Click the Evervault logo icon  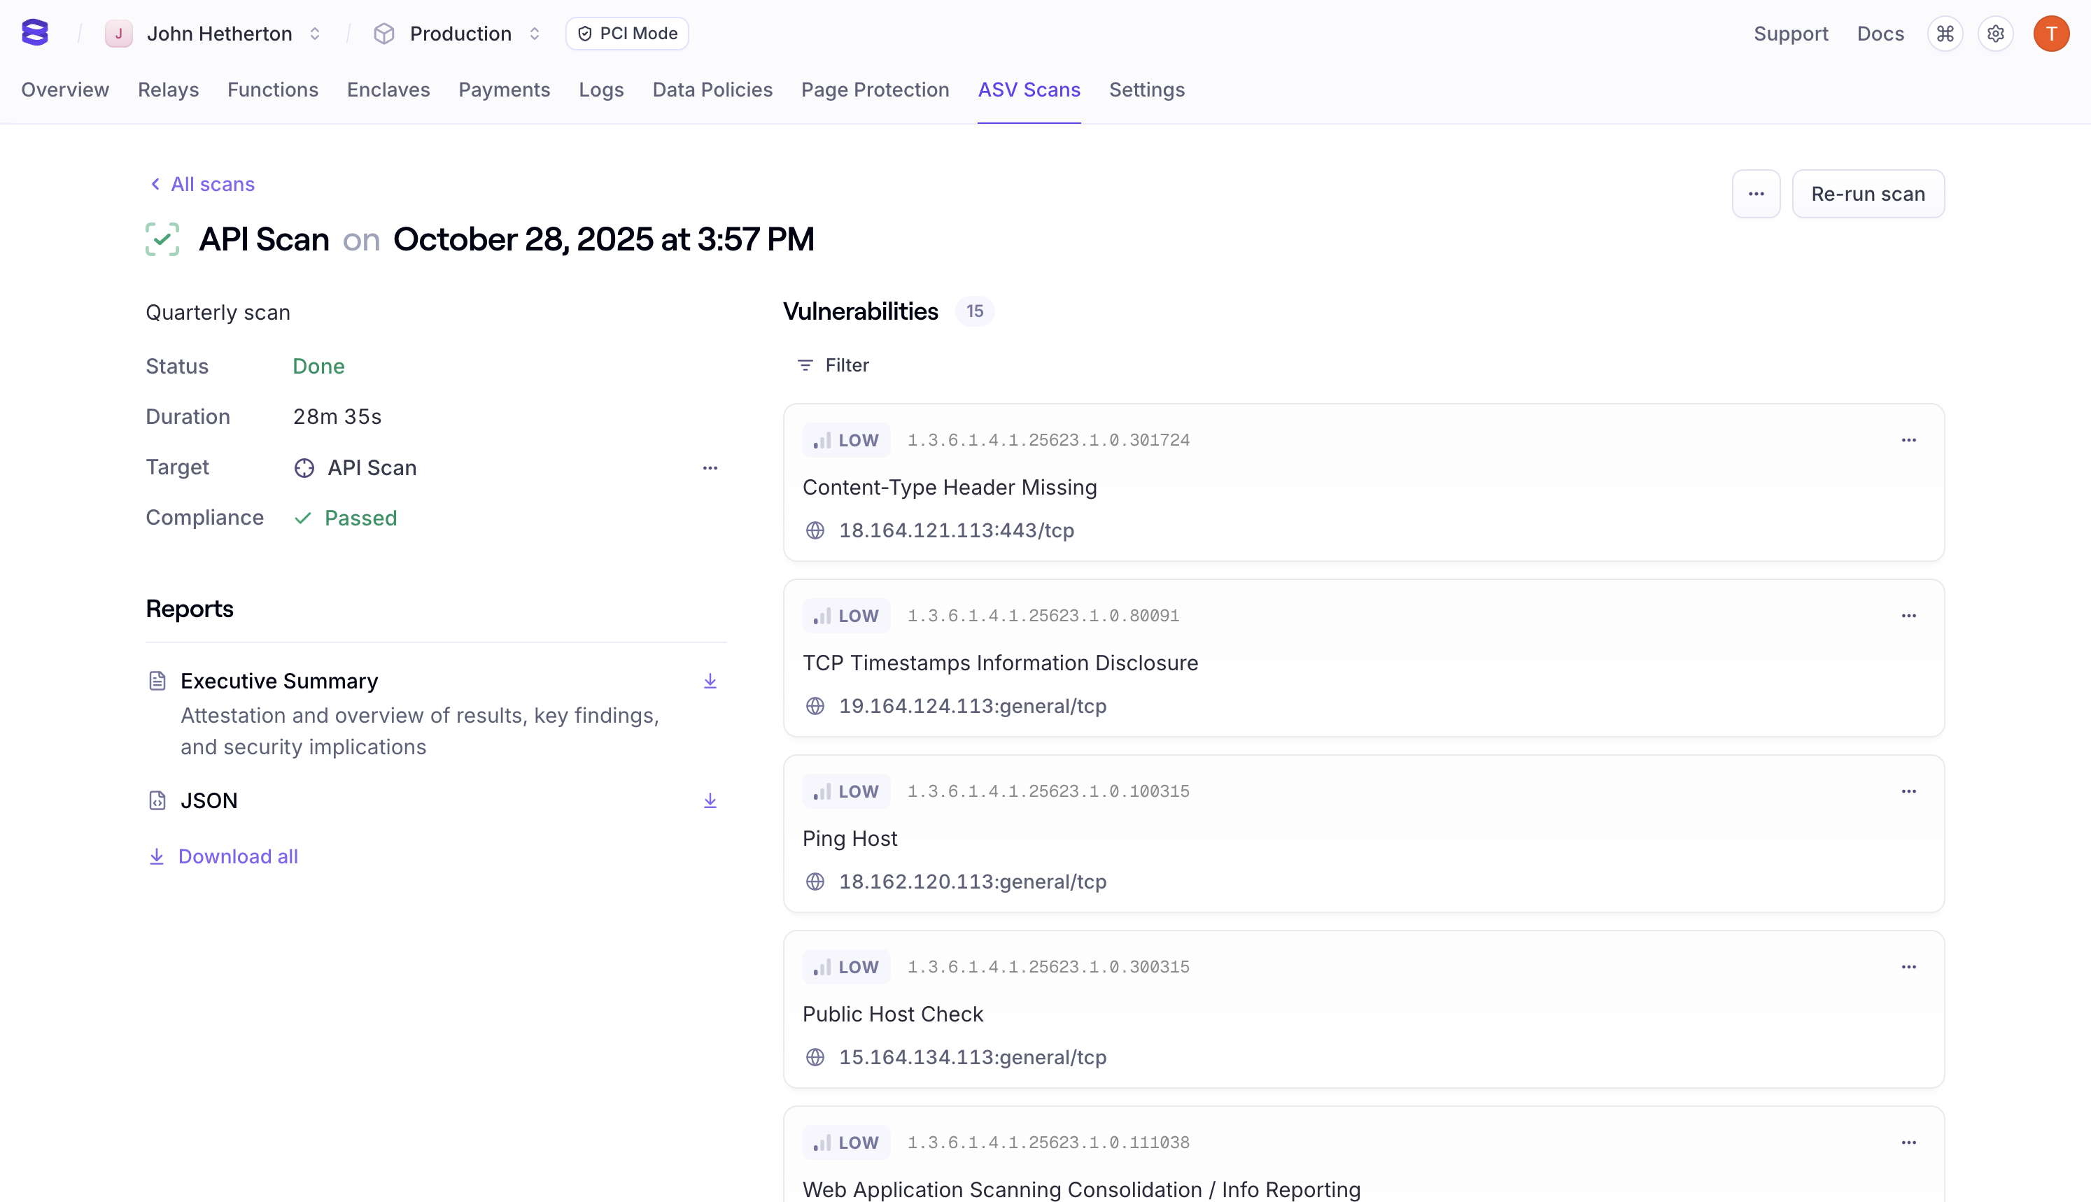pos(35,33)
